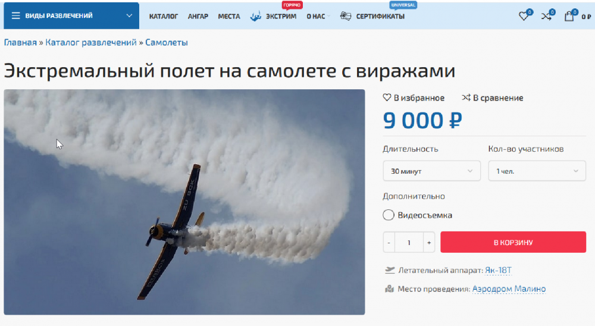
Task: Click the certificate icon next to Сертификаты
Action: click(x=346, y=16)
